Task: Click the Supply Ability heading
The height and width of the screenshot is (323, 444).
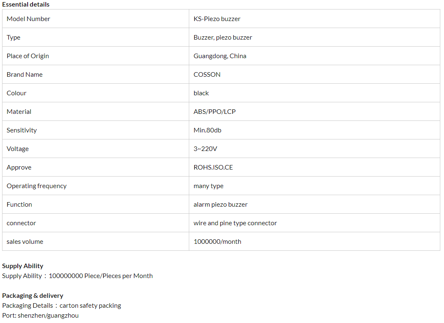Action: pyautogui.click(x=23, y=266)
